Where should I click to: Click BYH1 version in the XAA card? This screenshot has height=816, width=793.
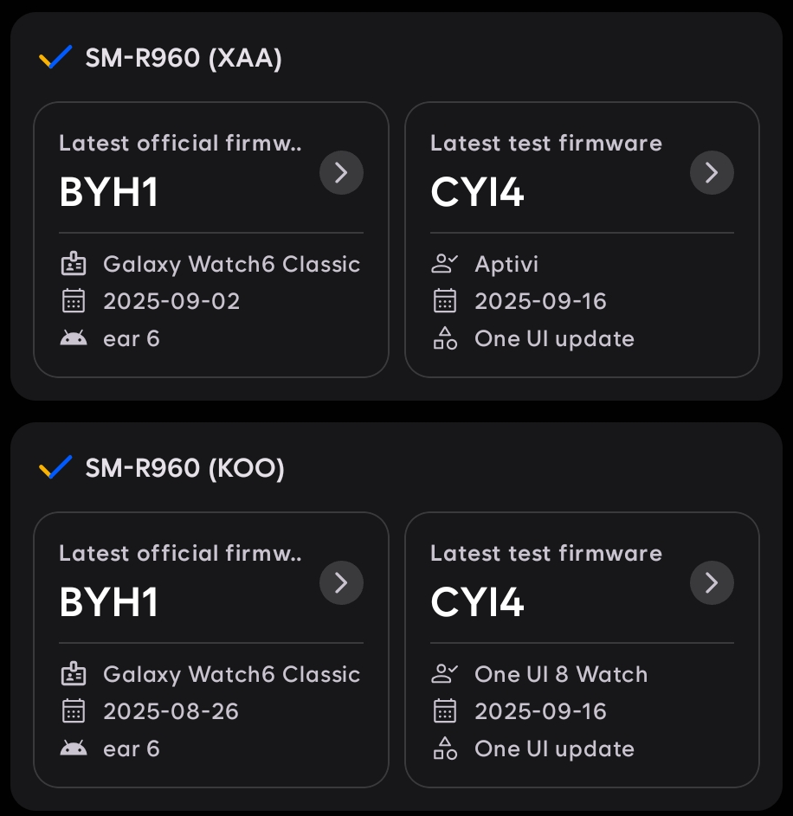[109, 192]
